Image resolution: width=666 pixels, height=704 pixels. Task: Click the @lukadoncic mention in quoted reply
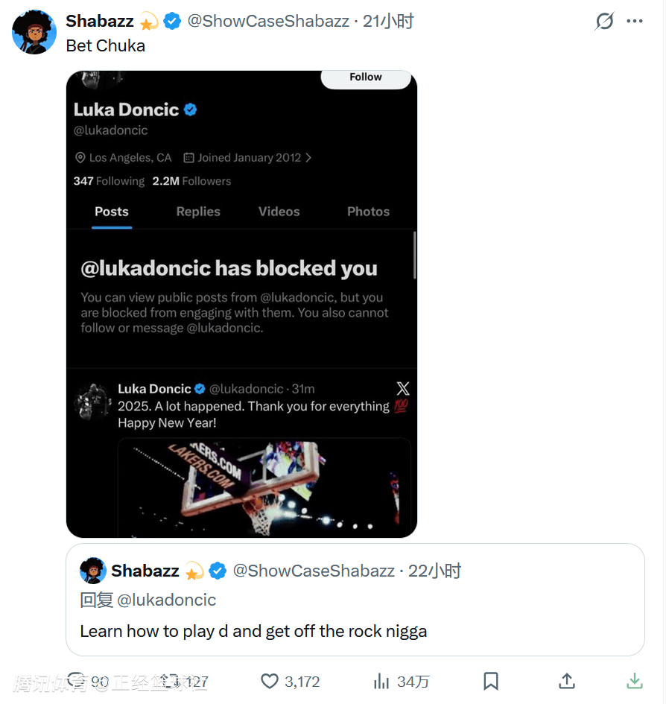click(x=167, y=600)
